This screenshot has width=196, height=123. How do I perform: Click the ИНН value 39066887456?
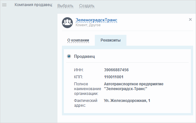[x=116, y=70]
